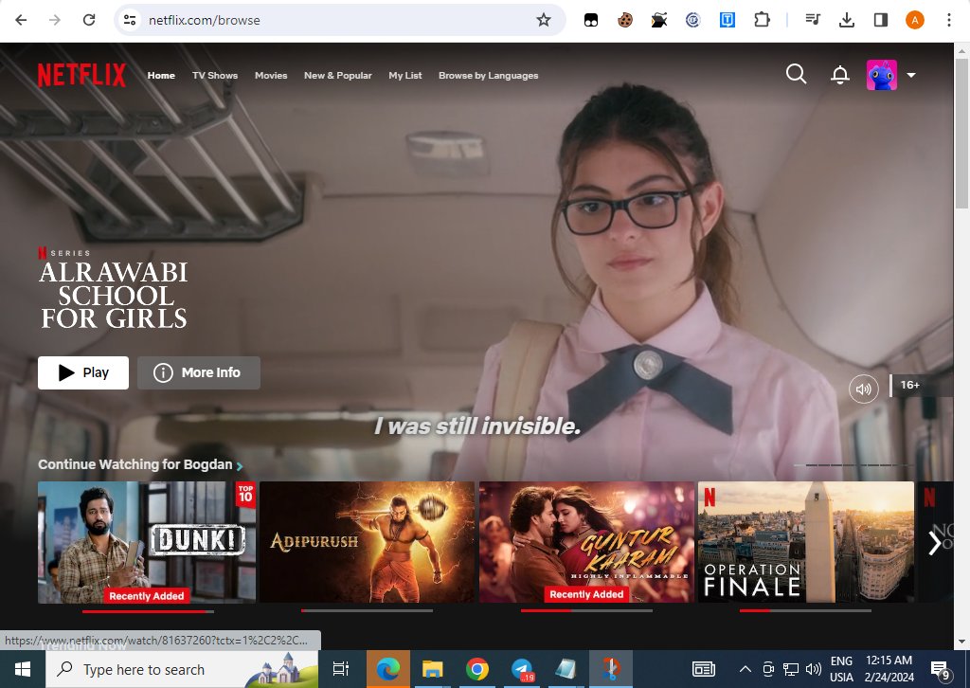970x688 pixels.
Task: Open File Explorer from the taskbar
Action: tap(432, 669)
